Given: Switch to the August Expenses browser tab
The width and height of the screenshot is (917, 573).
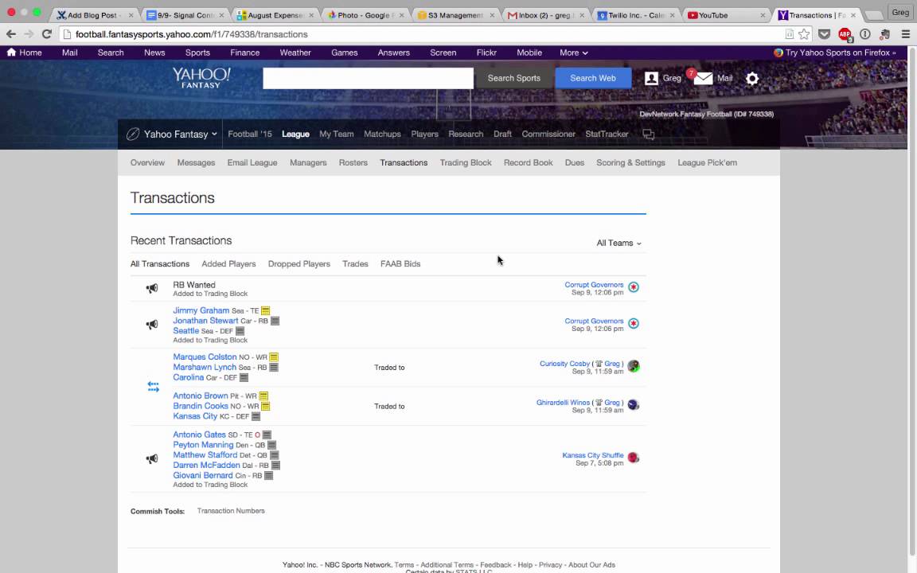Looking at the screenshot, I should tap(275, 15).
